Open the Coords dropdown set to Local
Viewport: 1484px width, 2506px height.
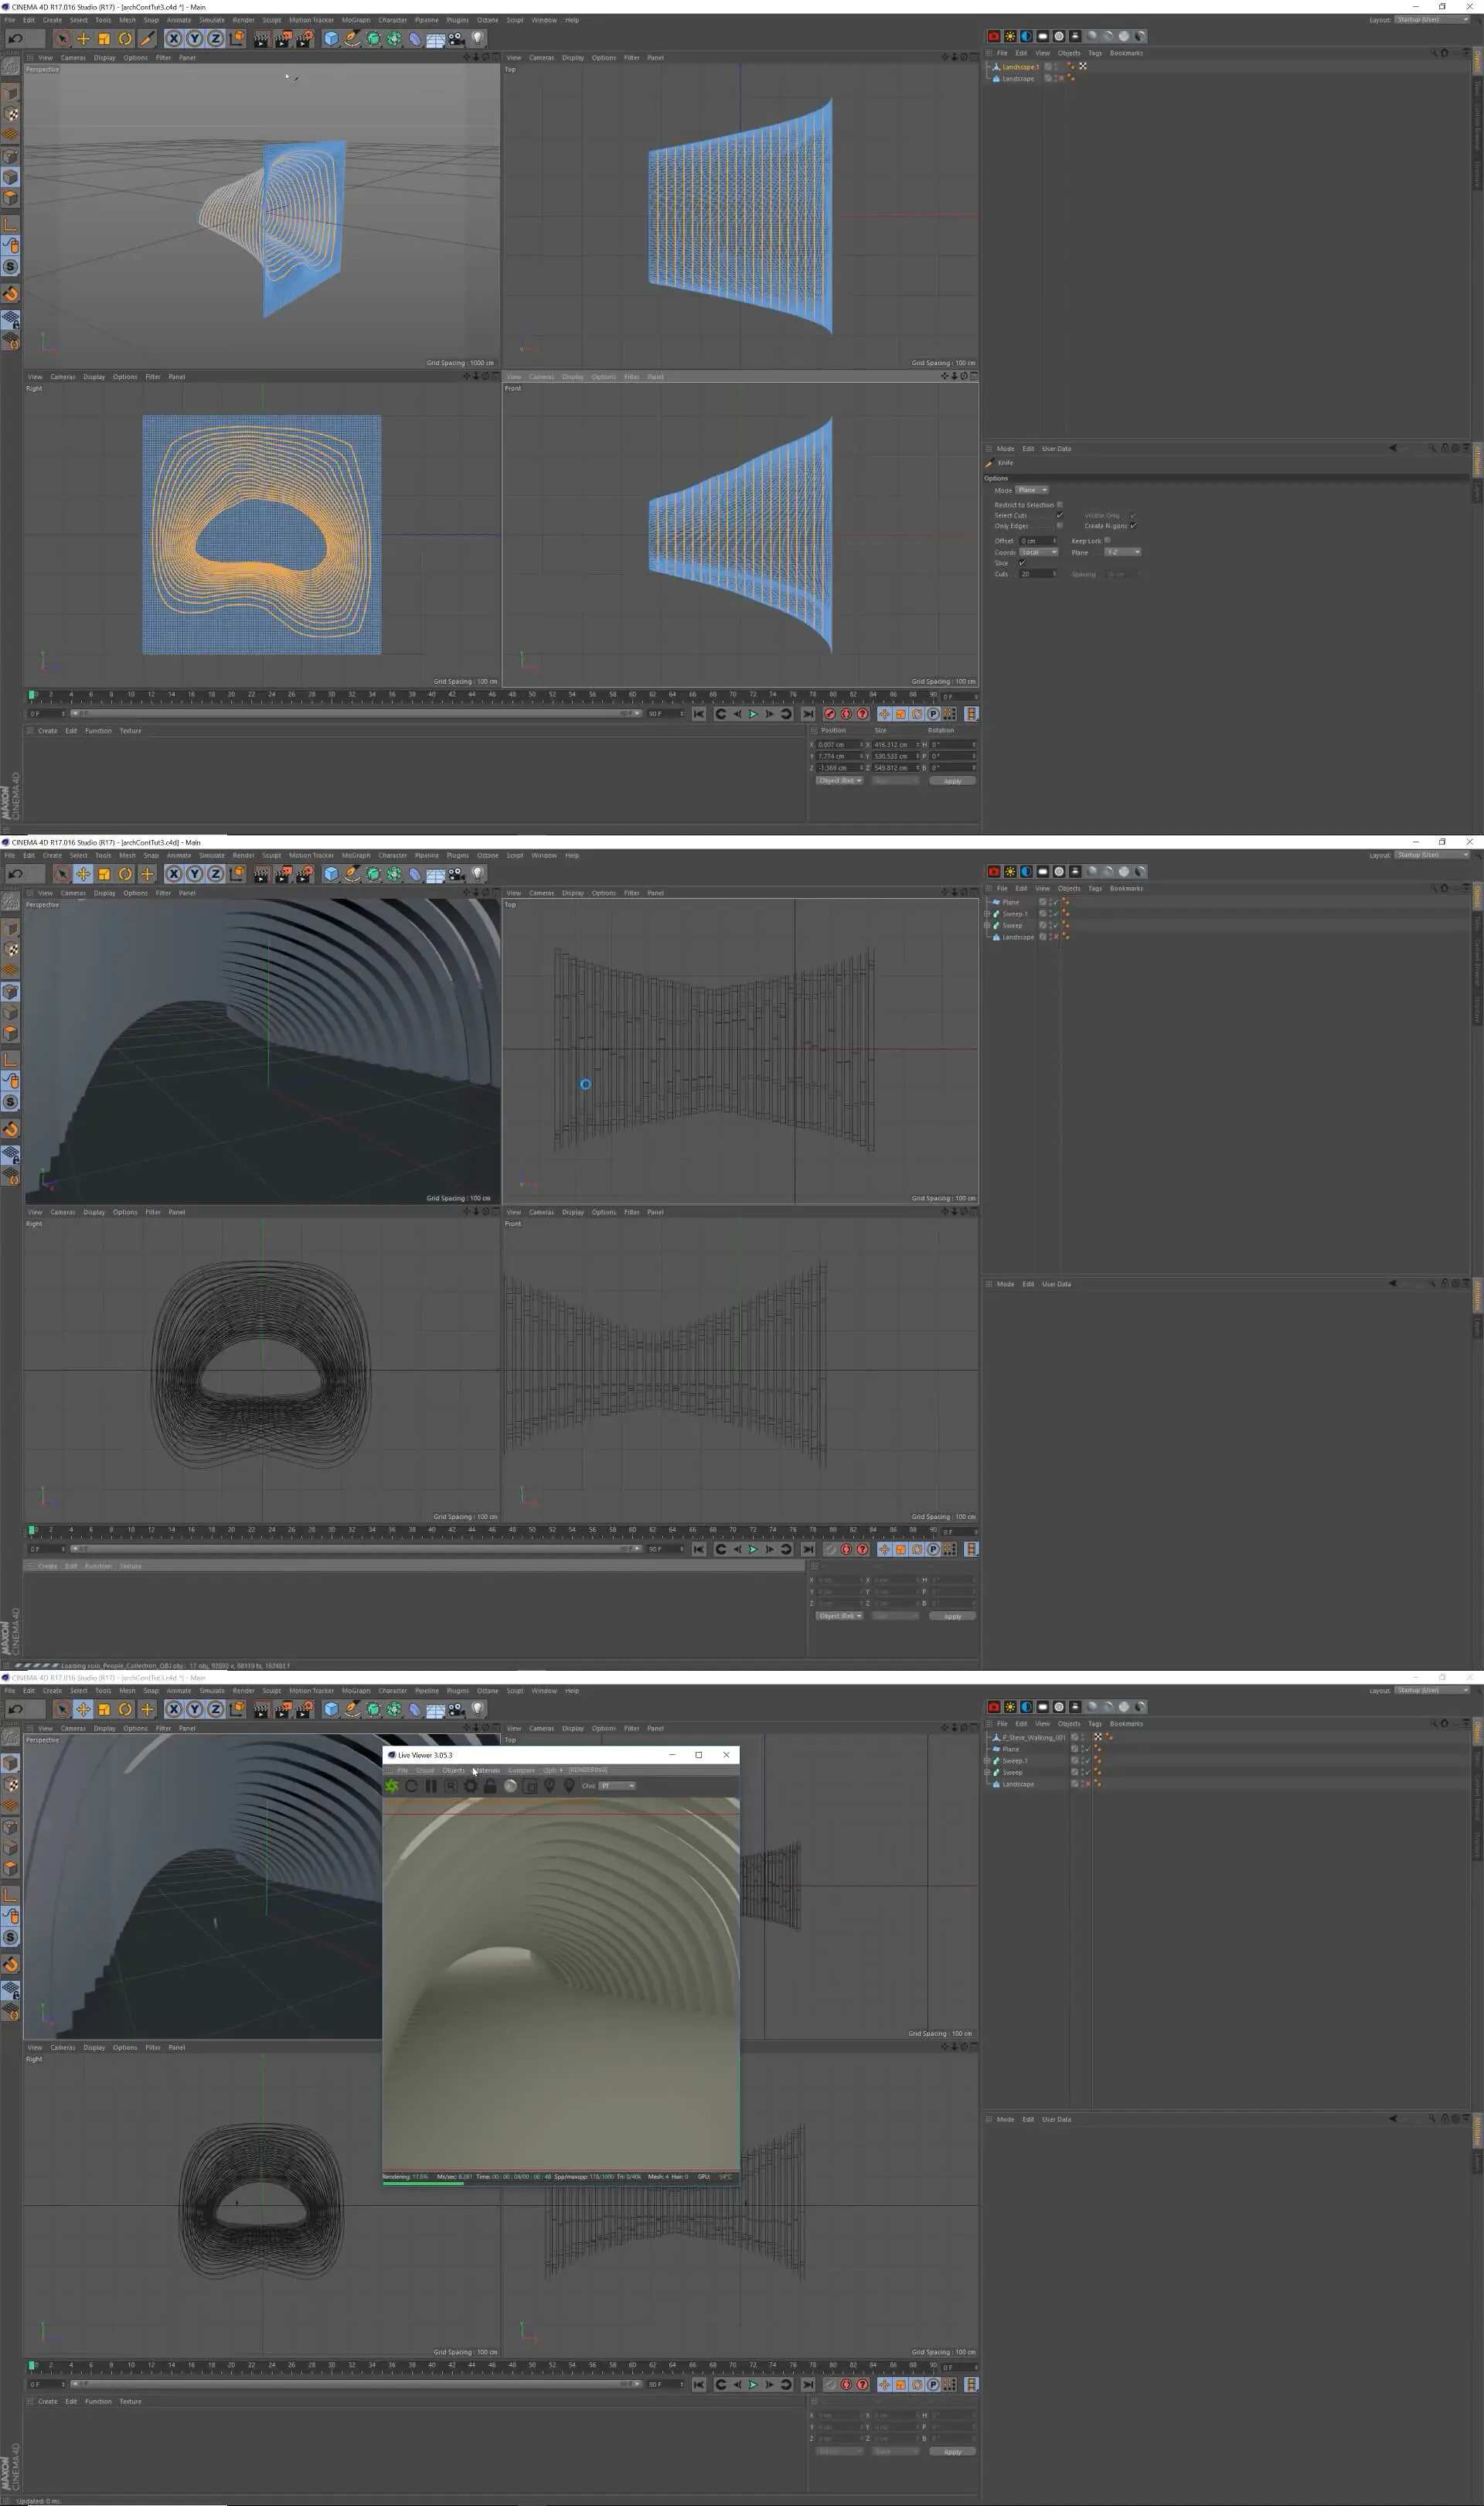tap(1039, 552)
